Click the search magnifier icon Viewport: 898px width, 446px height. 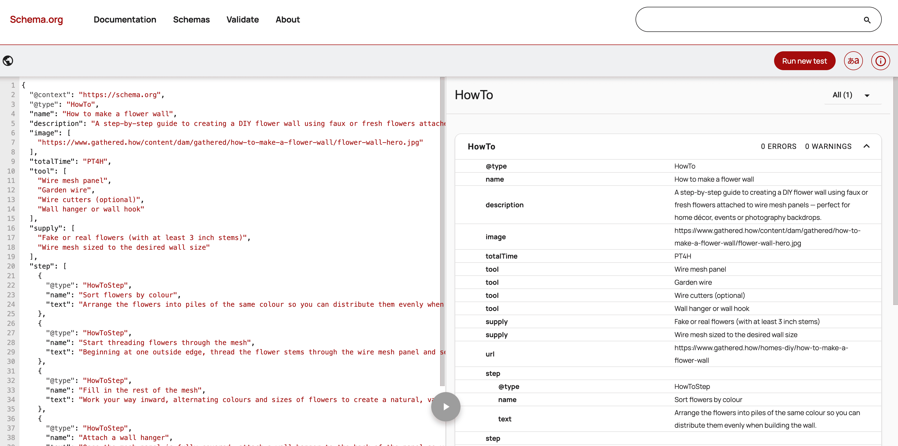pyautogui.click(x=867, y=20)
